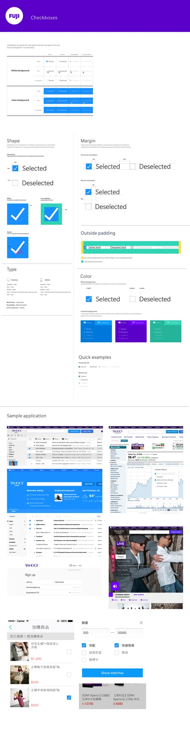
Task: Click the minimum price field showing 200
Action: (x=96, y=633)
